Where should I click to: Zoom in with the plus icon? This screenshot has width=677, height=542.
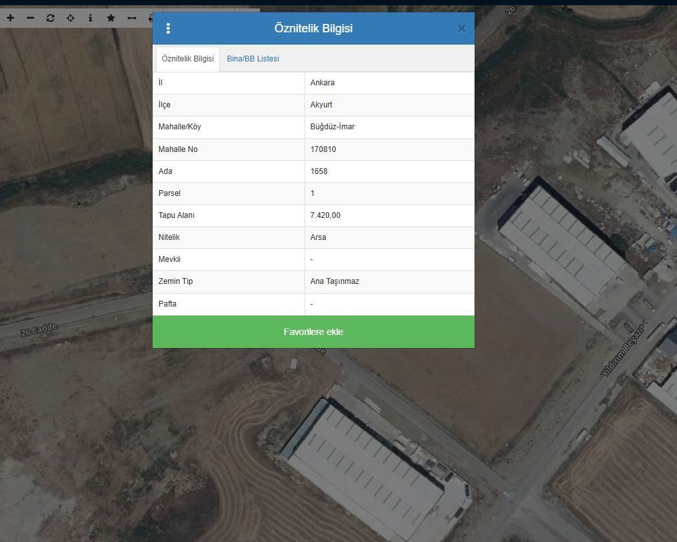click(x=10, y=18)
